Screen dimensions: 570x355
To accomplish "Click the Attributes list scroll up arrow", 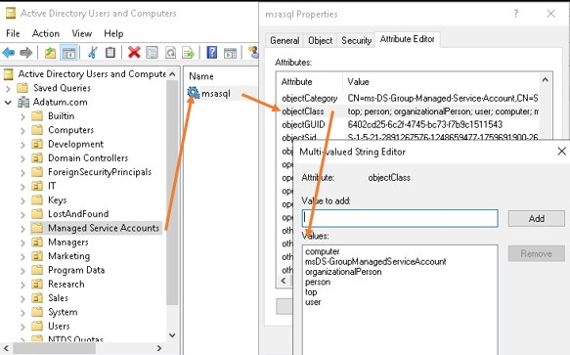I will click(545, 79).
